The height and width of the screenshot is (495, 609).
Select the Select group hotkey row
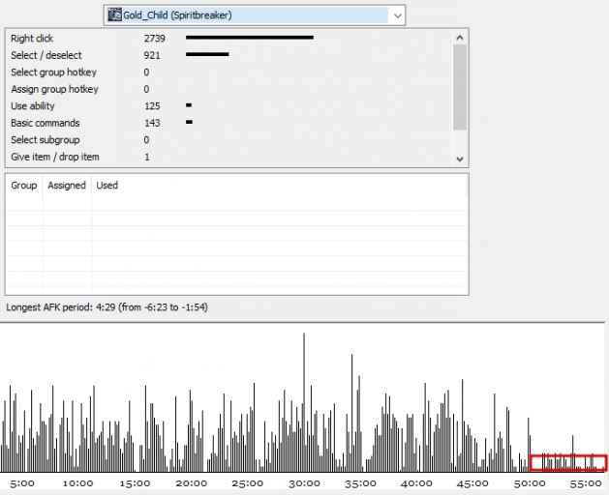(228, 73)
